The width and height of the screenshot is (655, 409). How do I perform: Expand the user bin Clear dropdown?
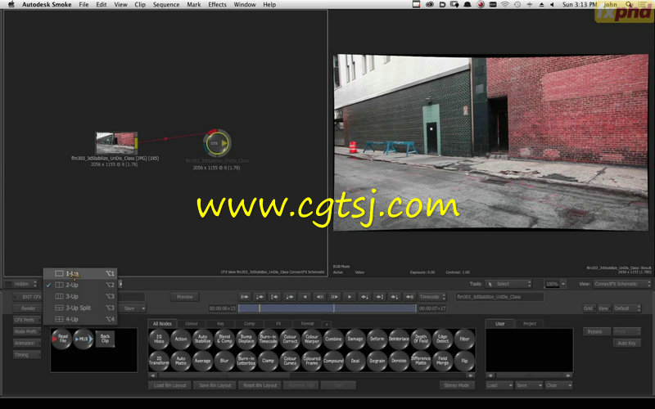(x=558, y=385)
